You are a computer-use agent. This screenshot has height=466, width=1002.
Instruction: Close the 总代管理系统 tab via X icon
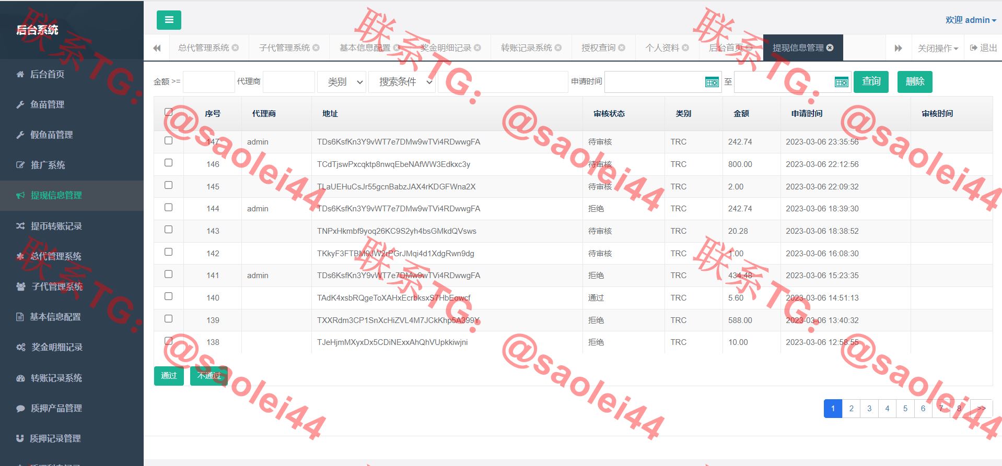[x=236, y=48]
